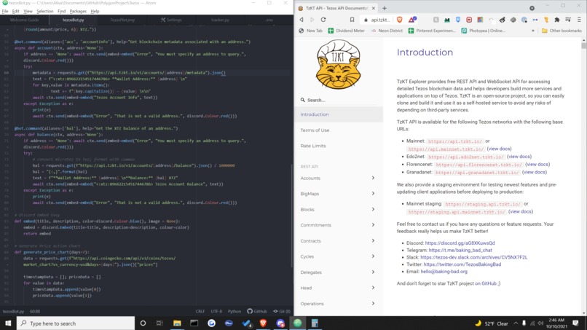The height and width of the screenshot is (330, 587).
Task: Open the terminal window taskbar icon
Action: point(194,323)
